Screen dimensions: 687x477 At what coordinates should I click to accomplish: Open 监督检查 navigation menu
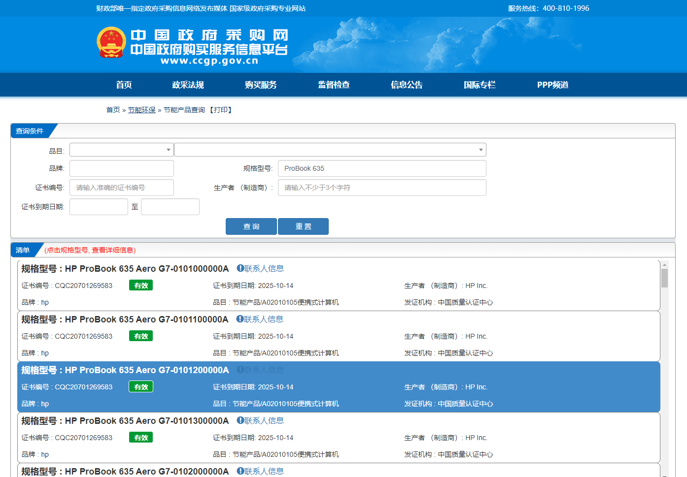tap(334, 85)
